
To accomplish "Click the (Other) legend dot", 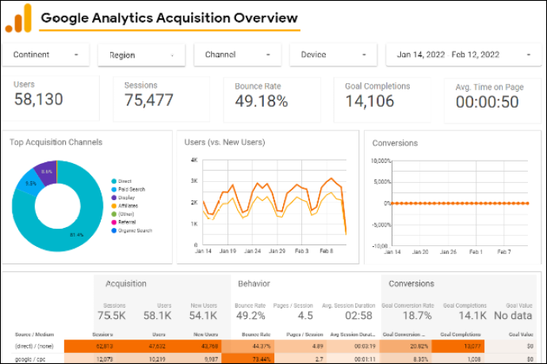I will coord(113,214).
